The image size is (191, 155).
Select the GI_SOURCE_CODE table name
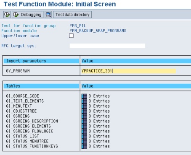coord(22,96)
